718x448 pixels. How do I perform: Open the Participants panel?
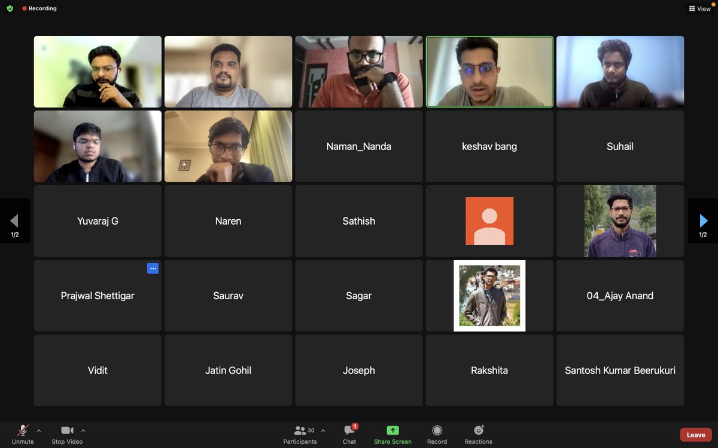300,434
